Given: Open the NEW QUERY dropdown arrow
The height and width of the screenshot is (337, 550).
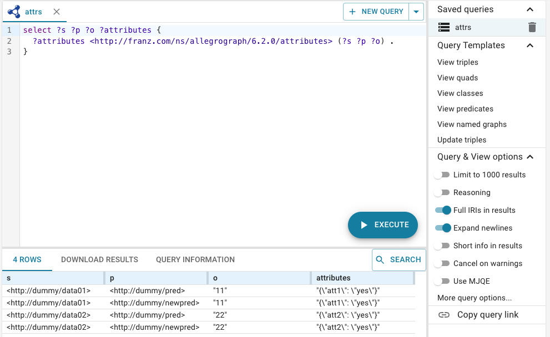Looking at the screenshot, I should (x=417, y=11).
